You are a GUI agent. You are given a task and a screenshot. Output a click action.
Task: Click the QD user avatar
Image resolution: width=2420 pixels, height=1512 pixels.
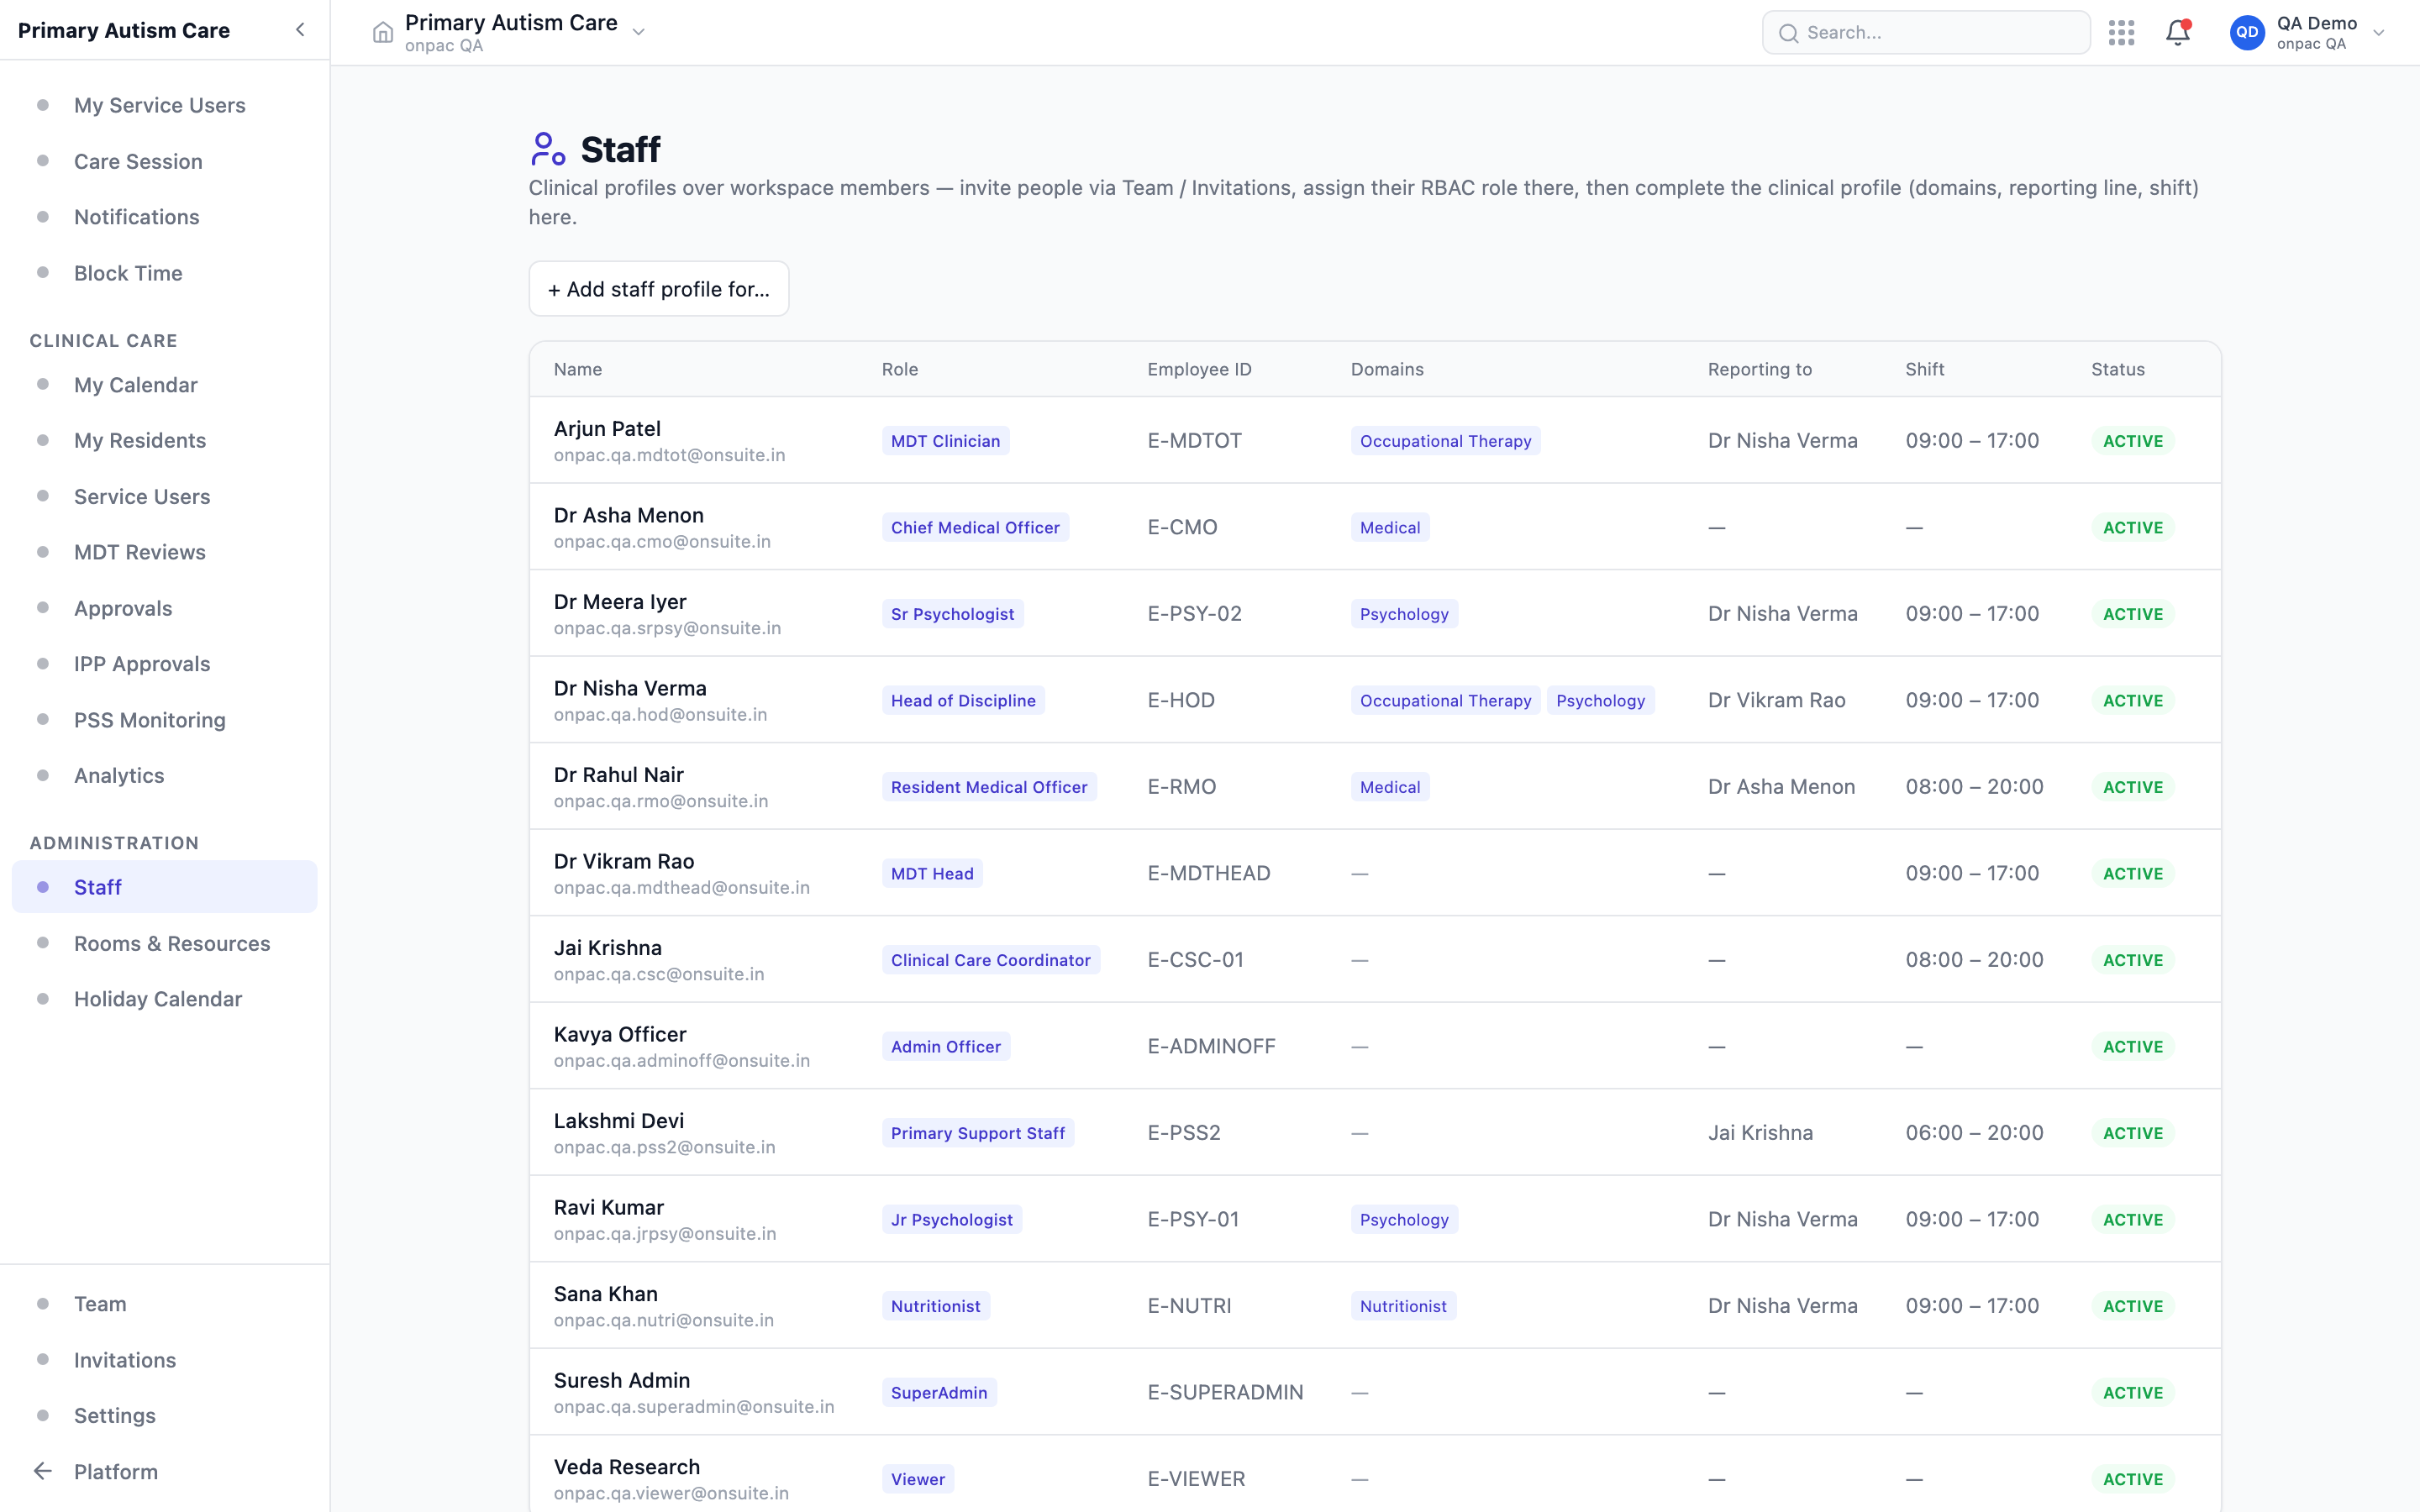[2247, 32]
